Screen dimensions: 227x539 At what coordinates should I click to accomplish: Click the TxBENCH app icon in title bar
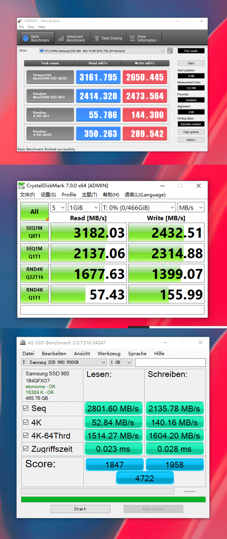pyautogui.click(x=20, y=21)
